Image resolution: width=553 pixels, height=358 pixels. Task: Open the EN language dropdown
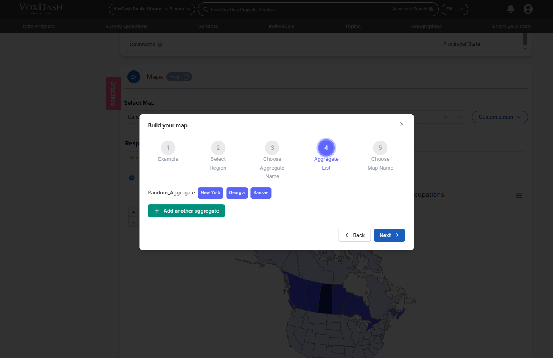coord(455,9)
